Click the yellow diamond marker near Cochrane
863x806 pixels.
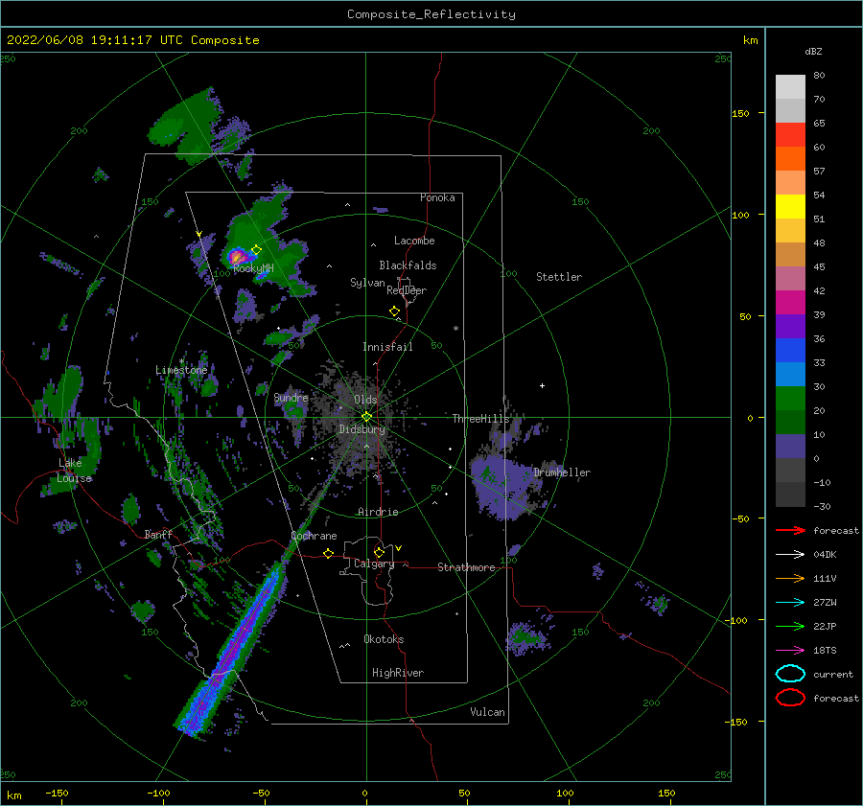click(329, 553)
